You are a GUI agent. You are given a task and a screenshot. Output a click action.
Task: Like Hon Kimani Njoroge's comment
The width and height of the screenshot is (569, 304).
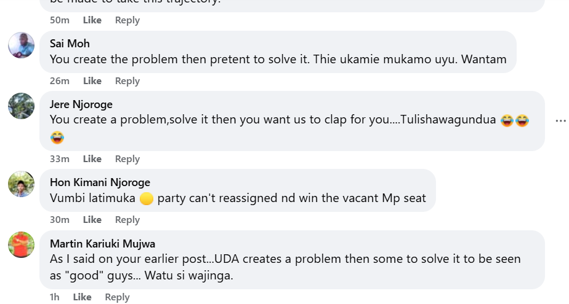(92, 220)
